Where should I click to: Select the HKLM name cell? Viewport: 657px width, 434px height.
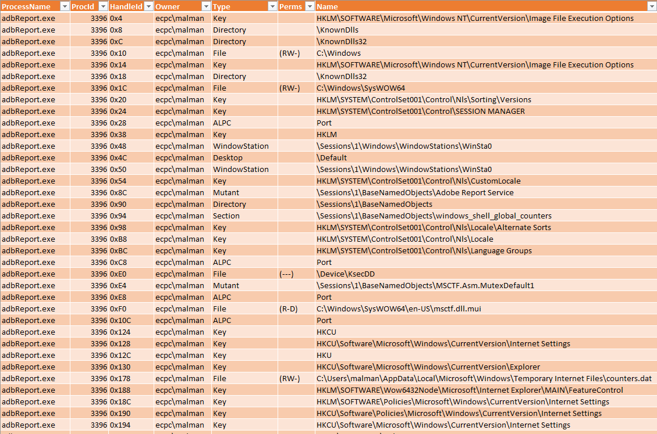[486, 134]
